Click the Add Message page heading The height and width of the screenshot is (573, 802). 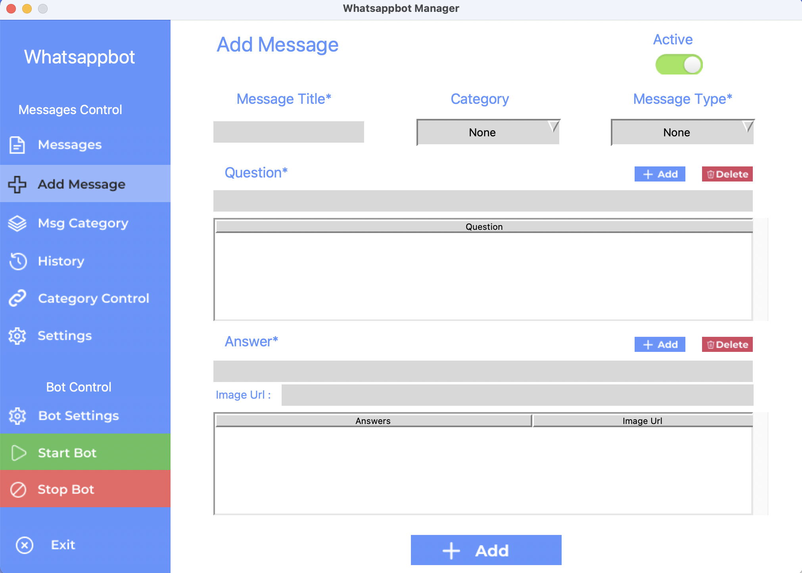click(x=278, y=45)
